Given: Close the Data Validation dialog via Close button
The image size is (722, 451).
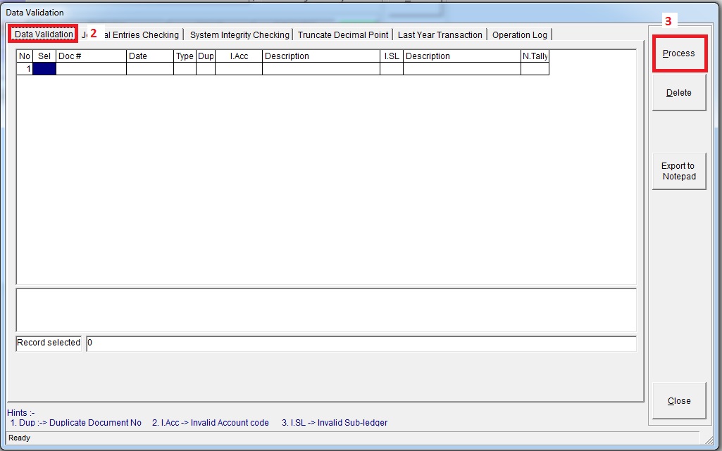Looking at the screenshot, I should point(679,401).
